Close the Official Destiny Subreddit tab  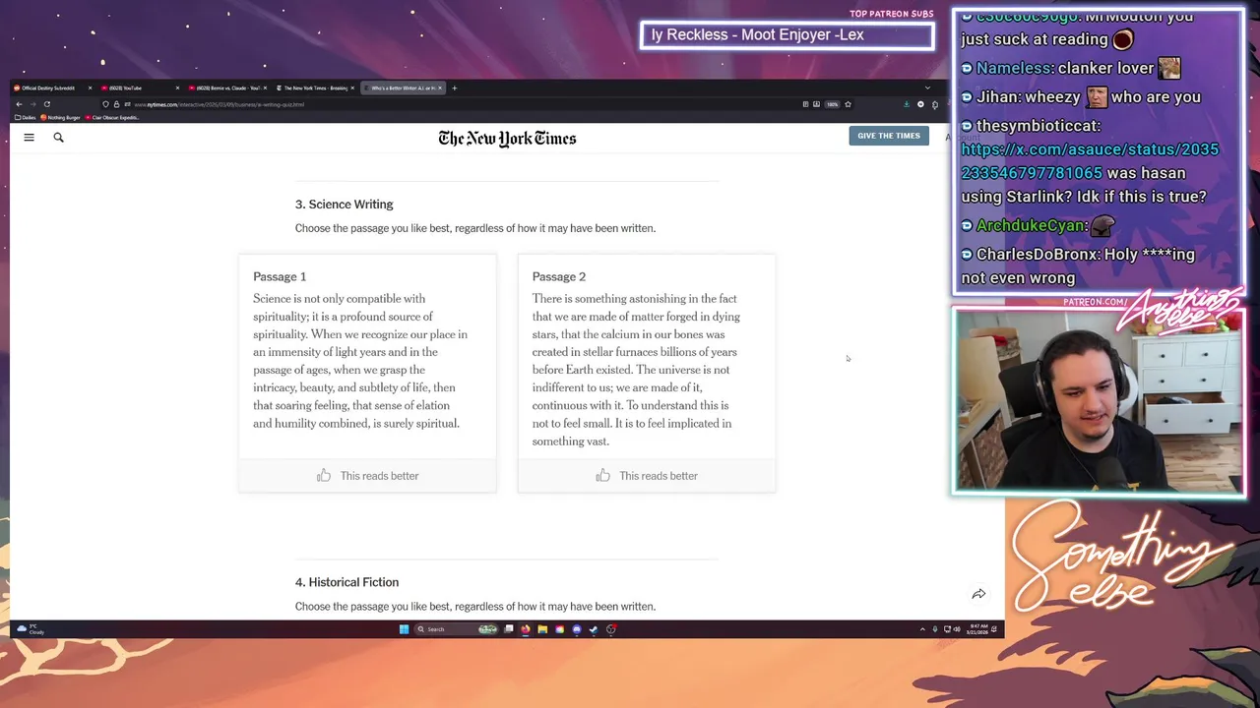click(x=90, y=88)
